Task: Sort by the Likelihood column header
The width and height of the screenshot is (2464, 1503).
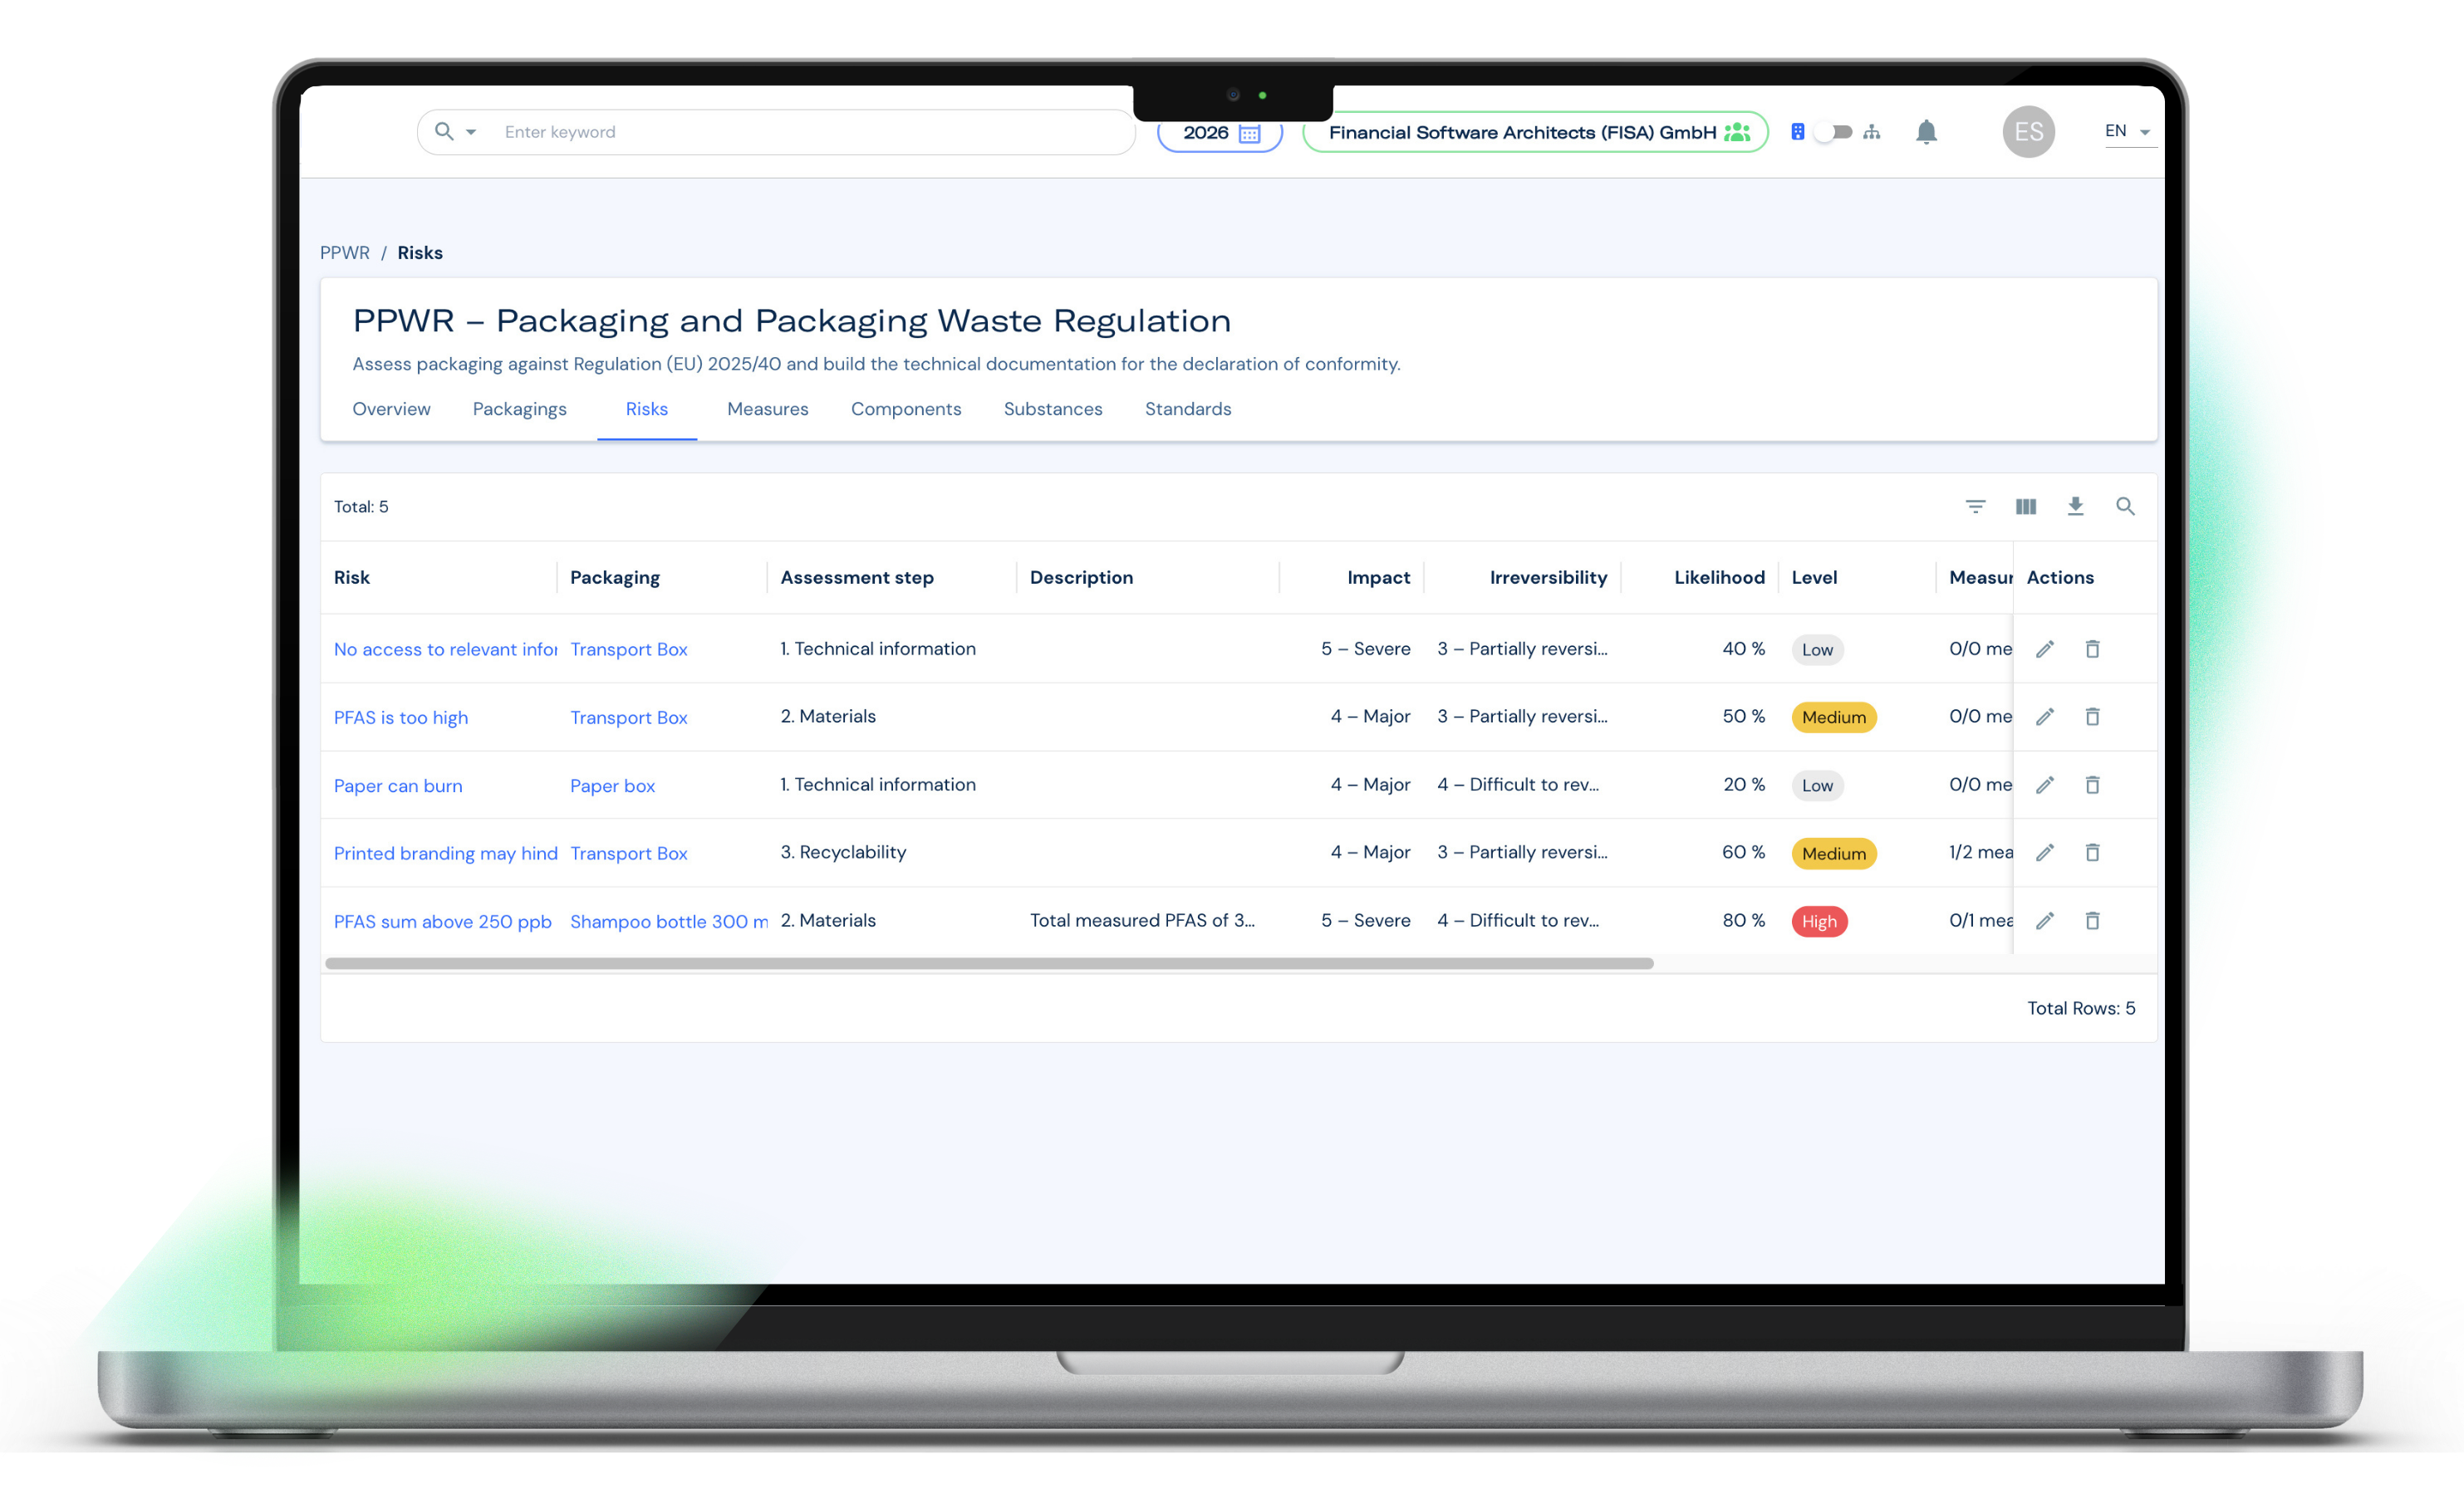Action: pos(1719,578)
